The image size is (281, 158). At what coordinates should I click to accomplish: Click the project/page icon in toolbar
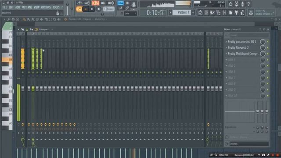(x=231, y=13)
